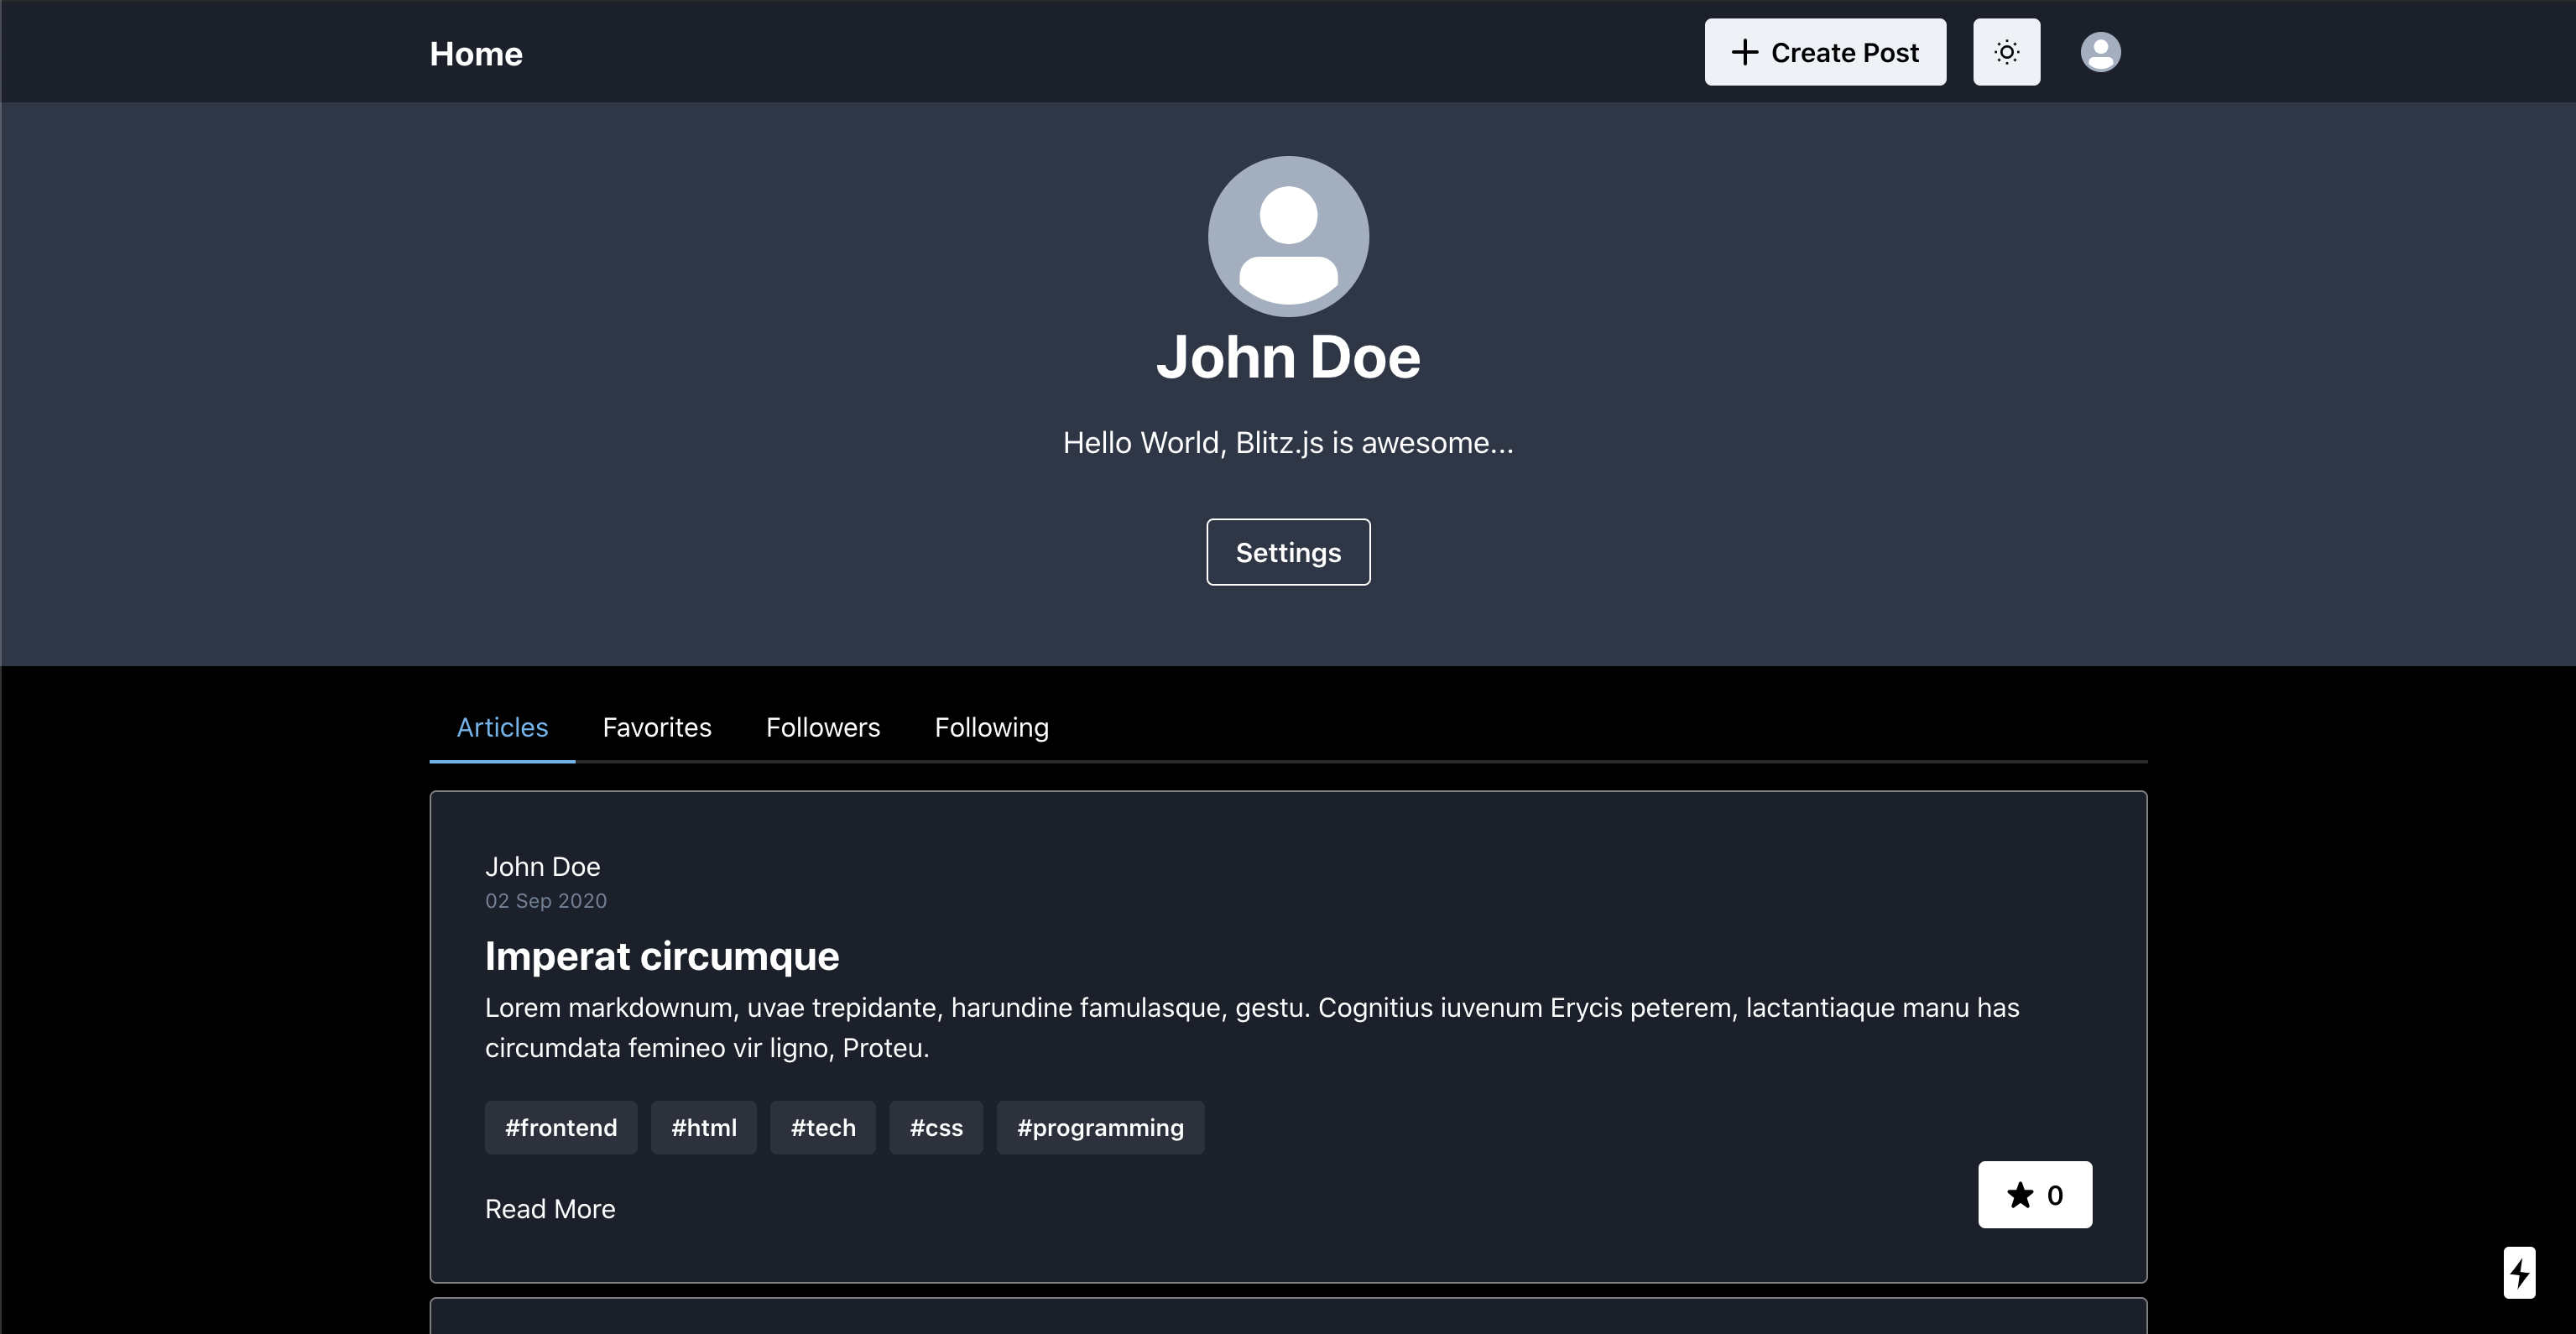Screen dimensions: 2576x1334
Task: Click the plus icon on Create Post
Action: (x=1744, y=52)
